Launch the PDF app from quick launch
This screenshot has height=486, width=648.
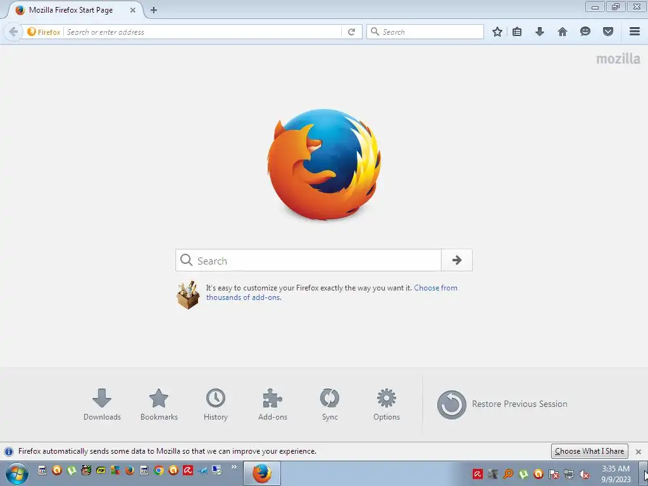[x=101, y=470]
